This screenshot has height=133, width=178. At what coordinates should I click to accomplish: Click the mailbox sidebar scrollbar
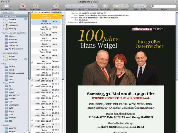coord(29,45)
